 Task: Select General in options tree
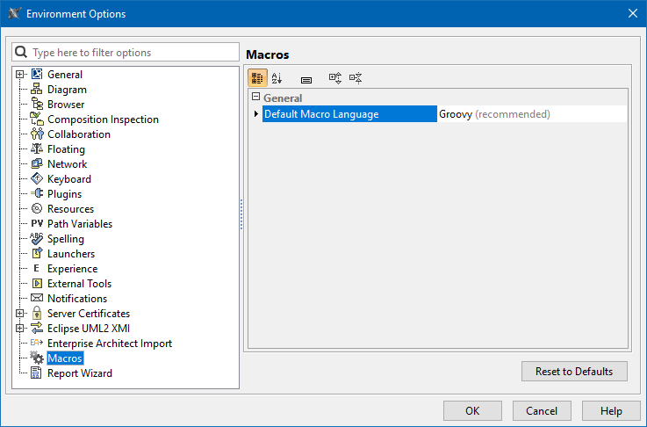(65, 75)
